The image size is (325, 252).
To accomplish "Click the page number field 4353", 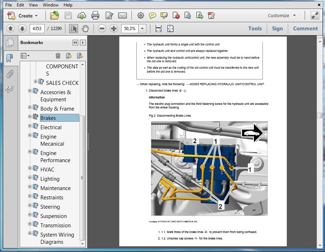I will [x=37, y=29].
